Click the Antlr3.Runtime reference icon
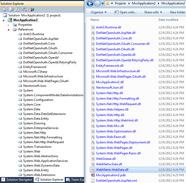 click(20, 34)
